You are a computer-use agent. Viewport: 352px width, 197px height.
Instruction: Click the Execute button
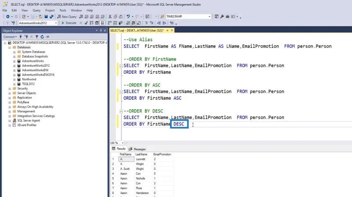coord(69,23)
